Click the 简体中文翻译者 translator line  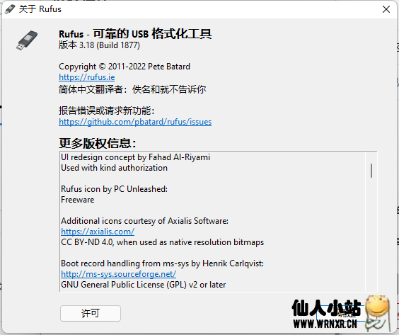point(132,89)
